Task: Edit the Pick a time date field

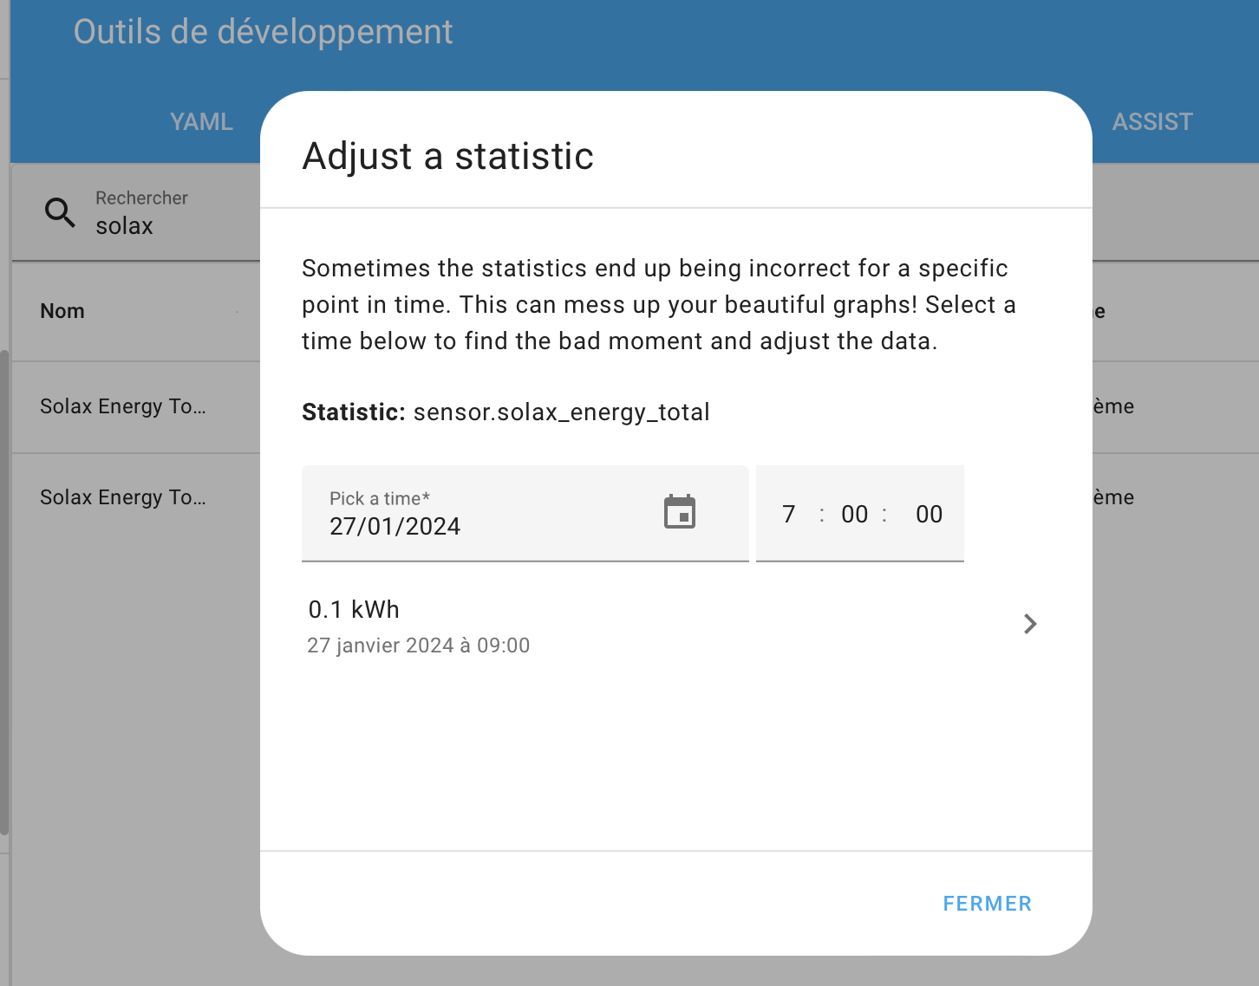Action: (x=525, y=514)
